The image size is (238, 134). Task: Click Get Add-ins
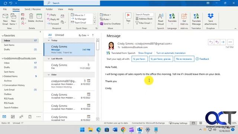(x=184, y=19)
